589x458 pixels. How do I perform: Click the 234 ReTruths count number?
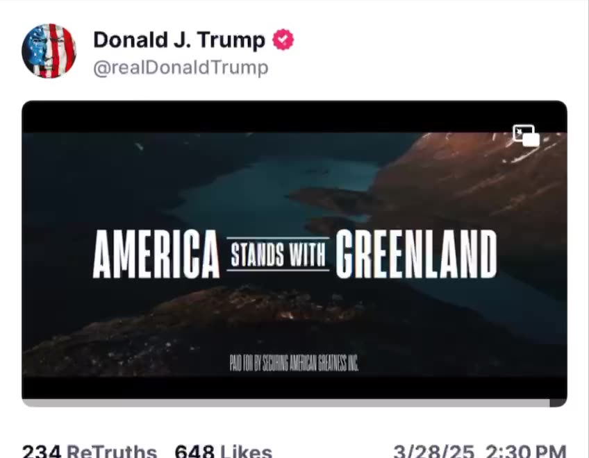tap(41, 451)
